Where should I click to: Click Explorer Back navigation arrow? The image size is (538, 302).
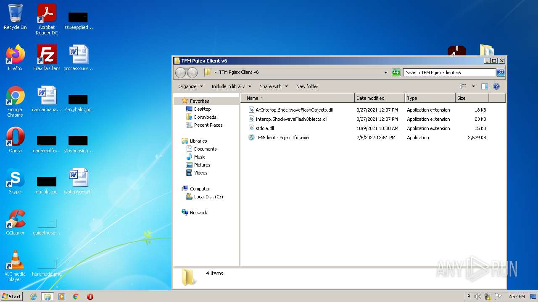tap(180, 73)
